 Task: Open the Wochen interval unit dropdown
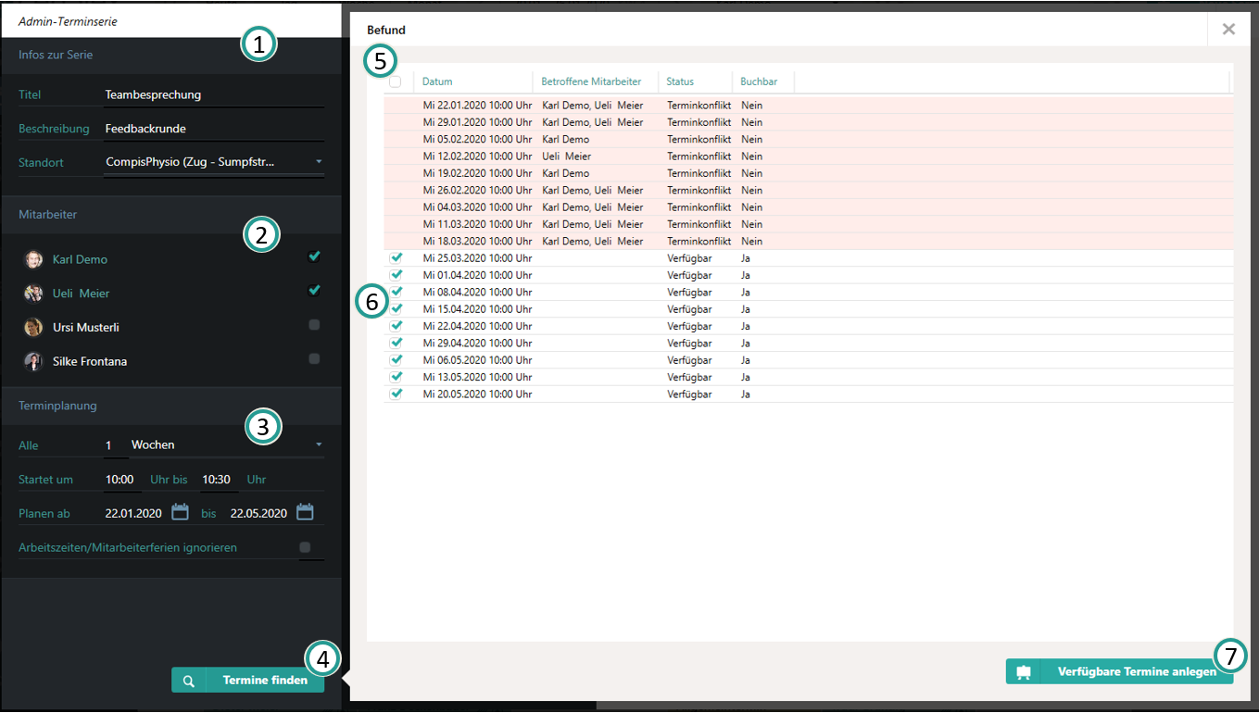pos(319,445)
